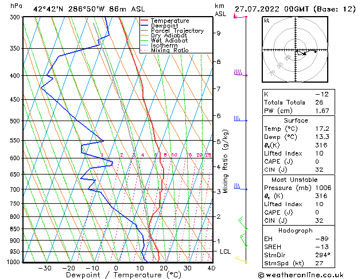Image resolution: width=361 pixels, height=279 pixels.
Task: Click the Surface section header
Action: [296, 121]
